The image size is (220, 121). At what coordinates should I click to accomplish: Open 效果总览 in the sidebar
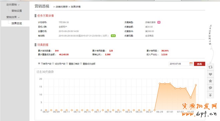(17, 23)
